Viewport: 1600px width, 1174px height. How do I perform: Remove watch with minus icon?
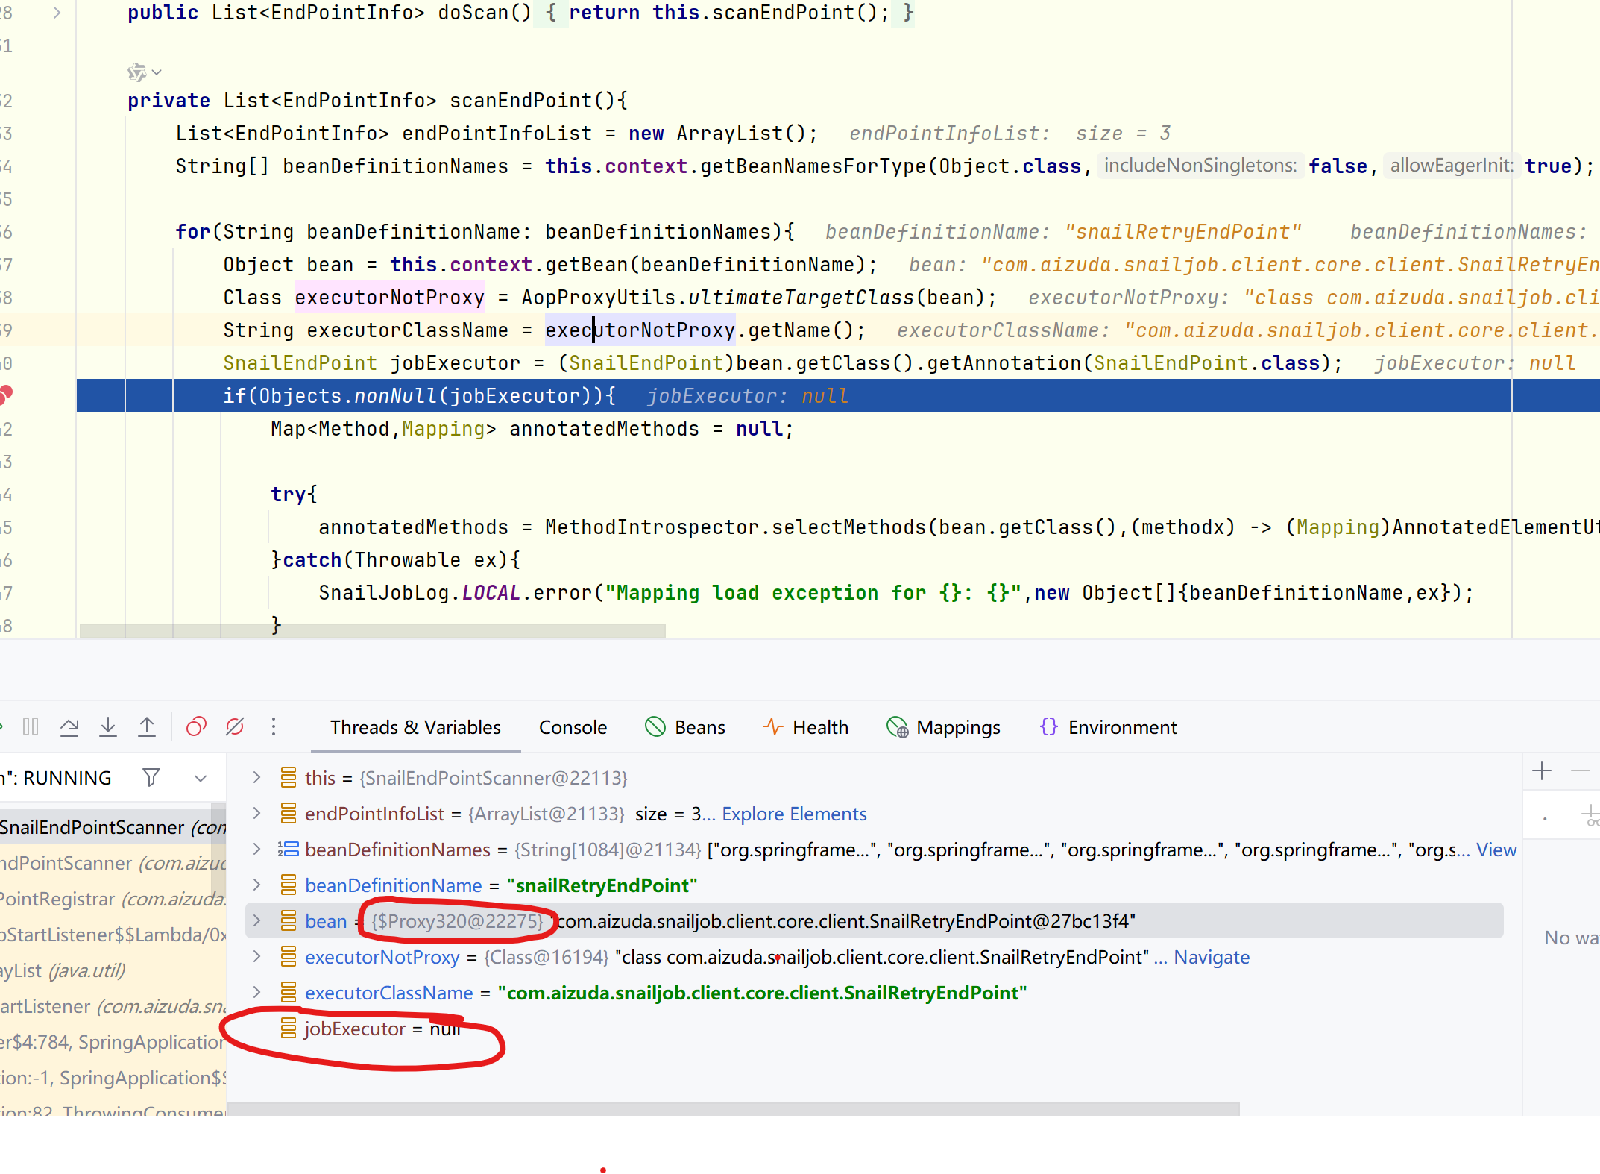(x=1581, y=770)
